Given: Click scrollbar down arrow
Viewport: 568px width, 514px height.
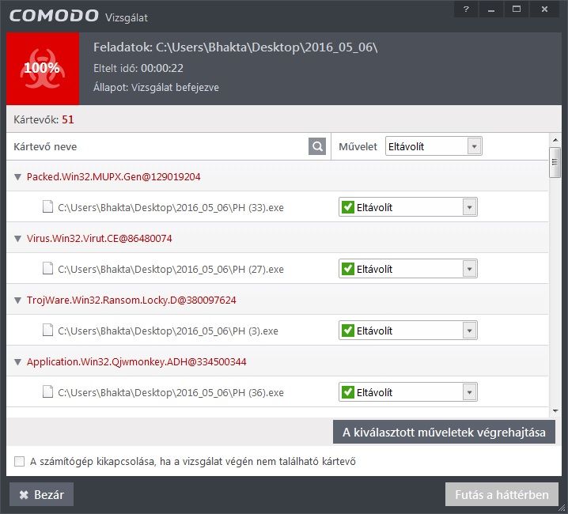Looking at the screenshot, I should pos(555,410).
